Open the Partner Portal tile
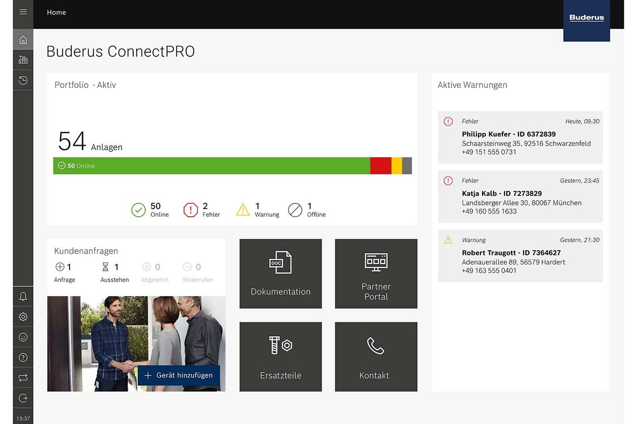Screen dimensions: 637x424 tap(376, 273)
